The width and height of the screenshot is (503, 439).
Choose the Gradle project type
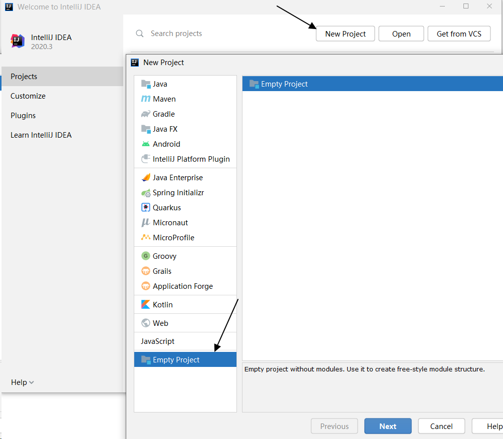pyautogui.click(x=185, y=114)
